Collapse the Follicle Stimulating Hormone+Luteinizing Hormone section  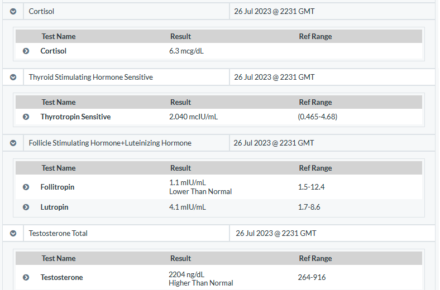click(13, 143)
